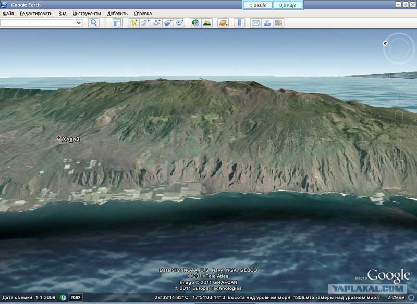This screenshot has width=417, height=304.
Task: Click the Email envelope icon
Action: 255,23
